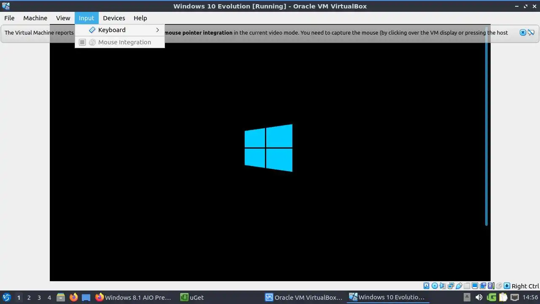Open the Devices menu
This screenshot has height=304, width=540.
tap(114, 18)
